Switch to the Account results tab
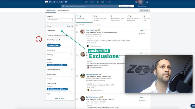Viewport: 195px width, 109px height. coord(63,11)
